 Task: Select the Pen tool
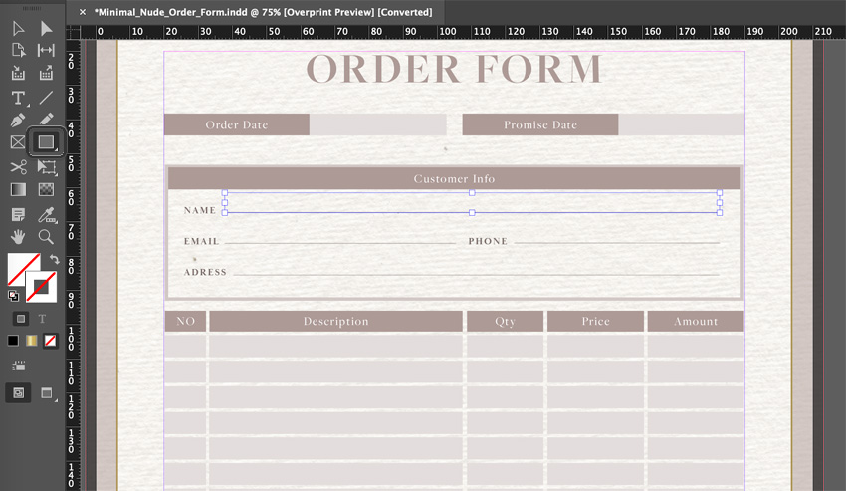[x=18, y=120]
